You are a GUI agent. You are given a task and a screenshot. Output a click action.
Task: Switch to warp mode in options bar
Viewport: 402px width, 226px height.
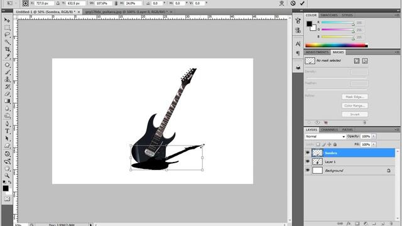[281, 3]
